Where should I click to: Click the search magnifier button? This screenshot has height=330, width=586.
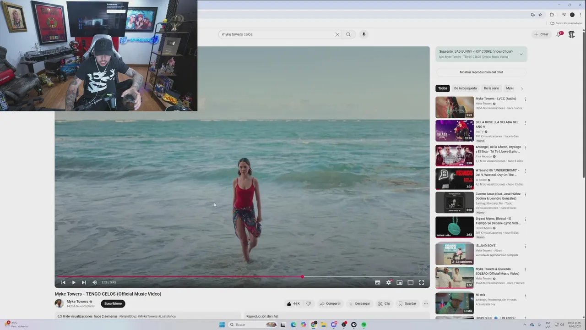[x=348, y=34]
